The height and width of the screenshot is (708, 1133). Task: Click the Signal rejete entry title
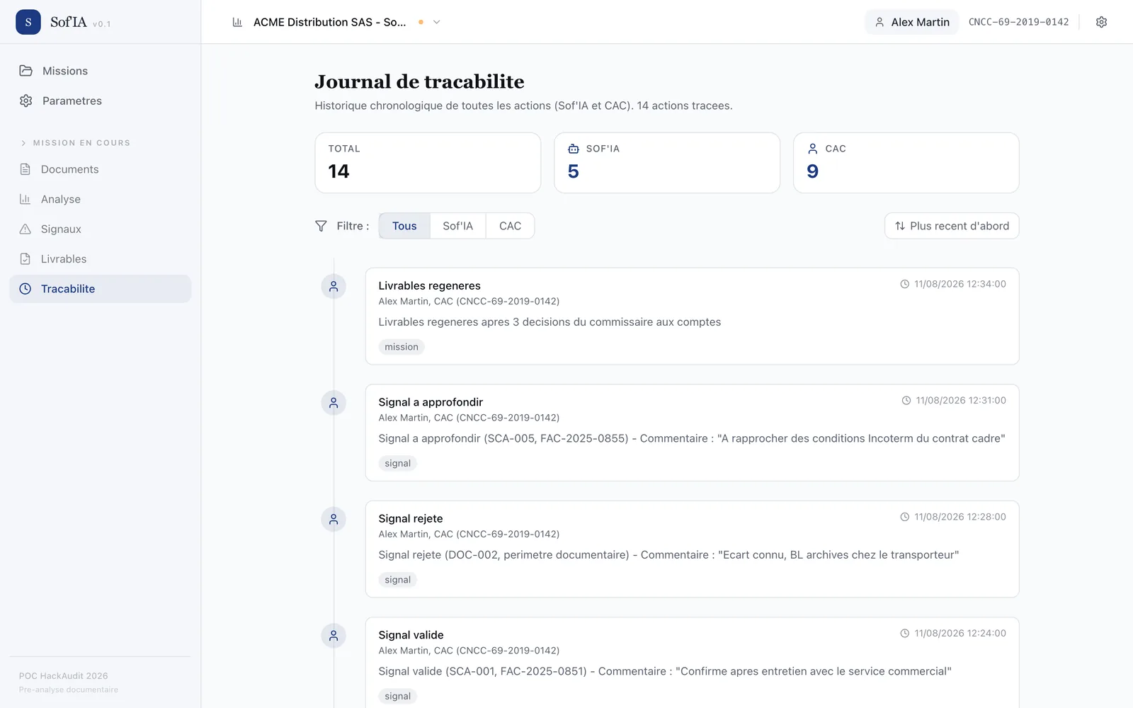411,519
